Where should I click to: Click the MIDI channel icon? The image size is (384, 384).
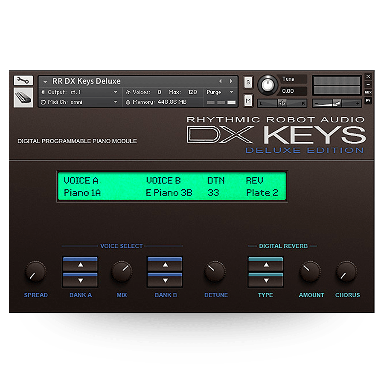point(43,102)
